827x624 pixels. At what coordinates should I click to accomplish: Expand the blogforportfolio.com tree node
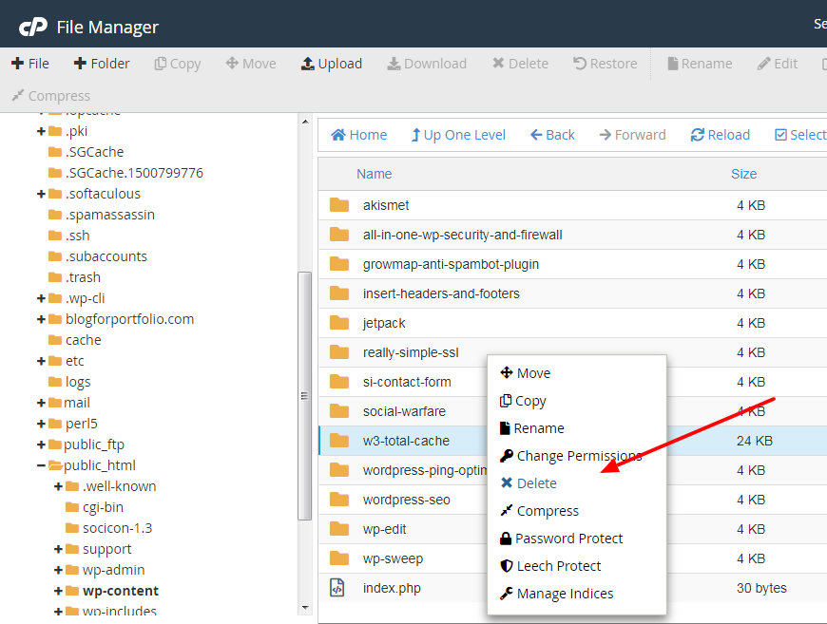(41, 319)
